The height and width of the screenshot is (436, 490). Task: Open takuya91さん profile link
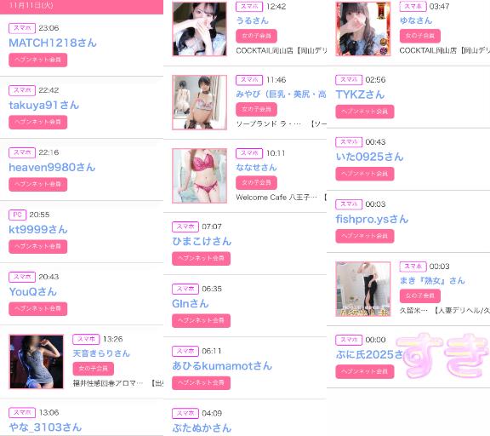[43, 105]
